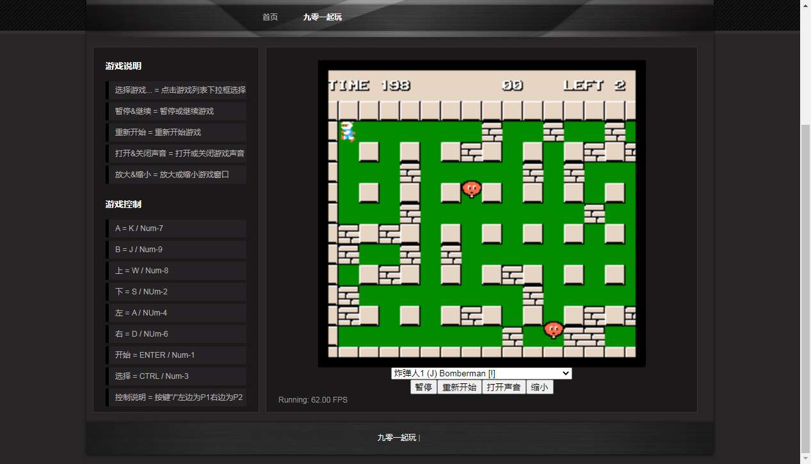Click the 选择 = CTRL / Num-3 row
Viewport: 811px width, 464px height.
pos(176,376)
